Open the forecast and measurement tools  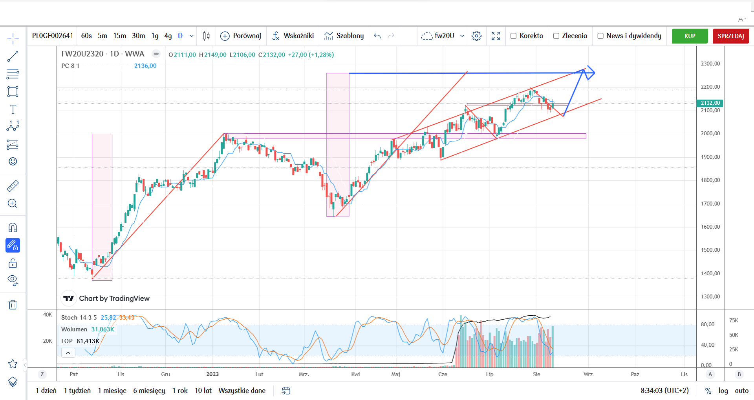click(x=13, y=144)
